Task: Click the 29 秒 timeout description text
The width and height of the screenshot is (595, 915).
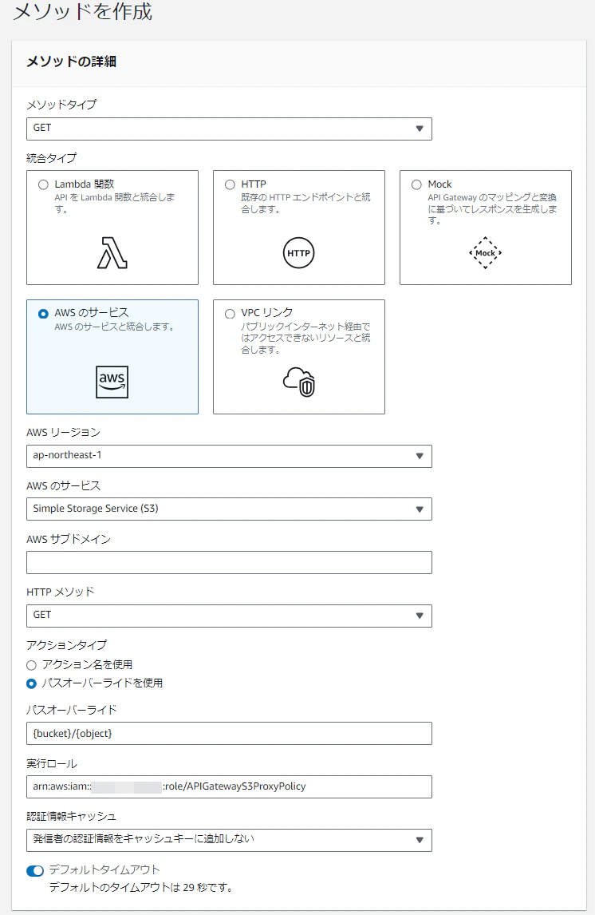Action: tap(142, 888)
